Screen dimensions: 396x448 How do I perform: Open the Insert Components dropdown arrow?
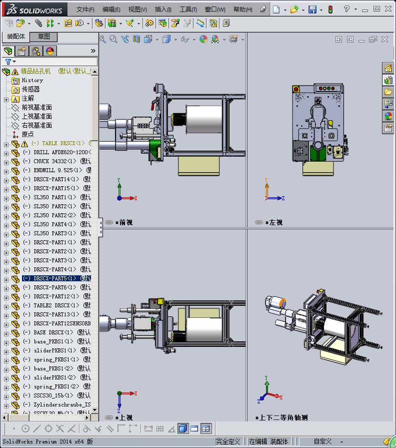click(x=29, y=24)
